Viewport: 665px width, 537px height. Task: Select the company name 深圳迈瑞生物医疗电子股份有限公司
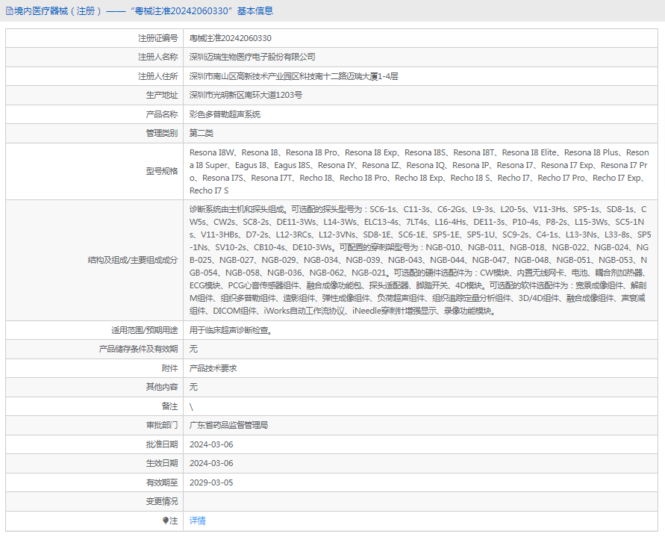coord(252,57)
